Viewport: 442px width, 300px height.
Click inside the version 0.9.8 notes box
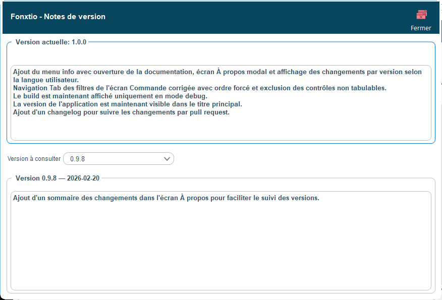click(x=220, y=241)
